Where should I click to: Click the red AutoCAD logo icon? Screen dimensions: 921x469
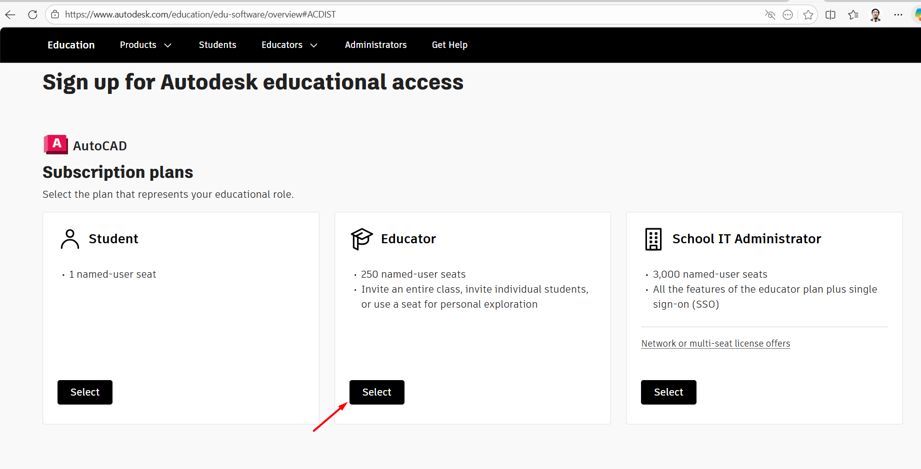(x=55, y=145)
